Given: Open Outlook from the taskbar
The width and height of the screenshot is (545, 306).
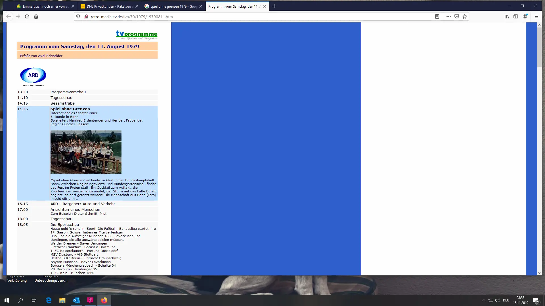Looking at the screenshot, I should pos(76,300).
